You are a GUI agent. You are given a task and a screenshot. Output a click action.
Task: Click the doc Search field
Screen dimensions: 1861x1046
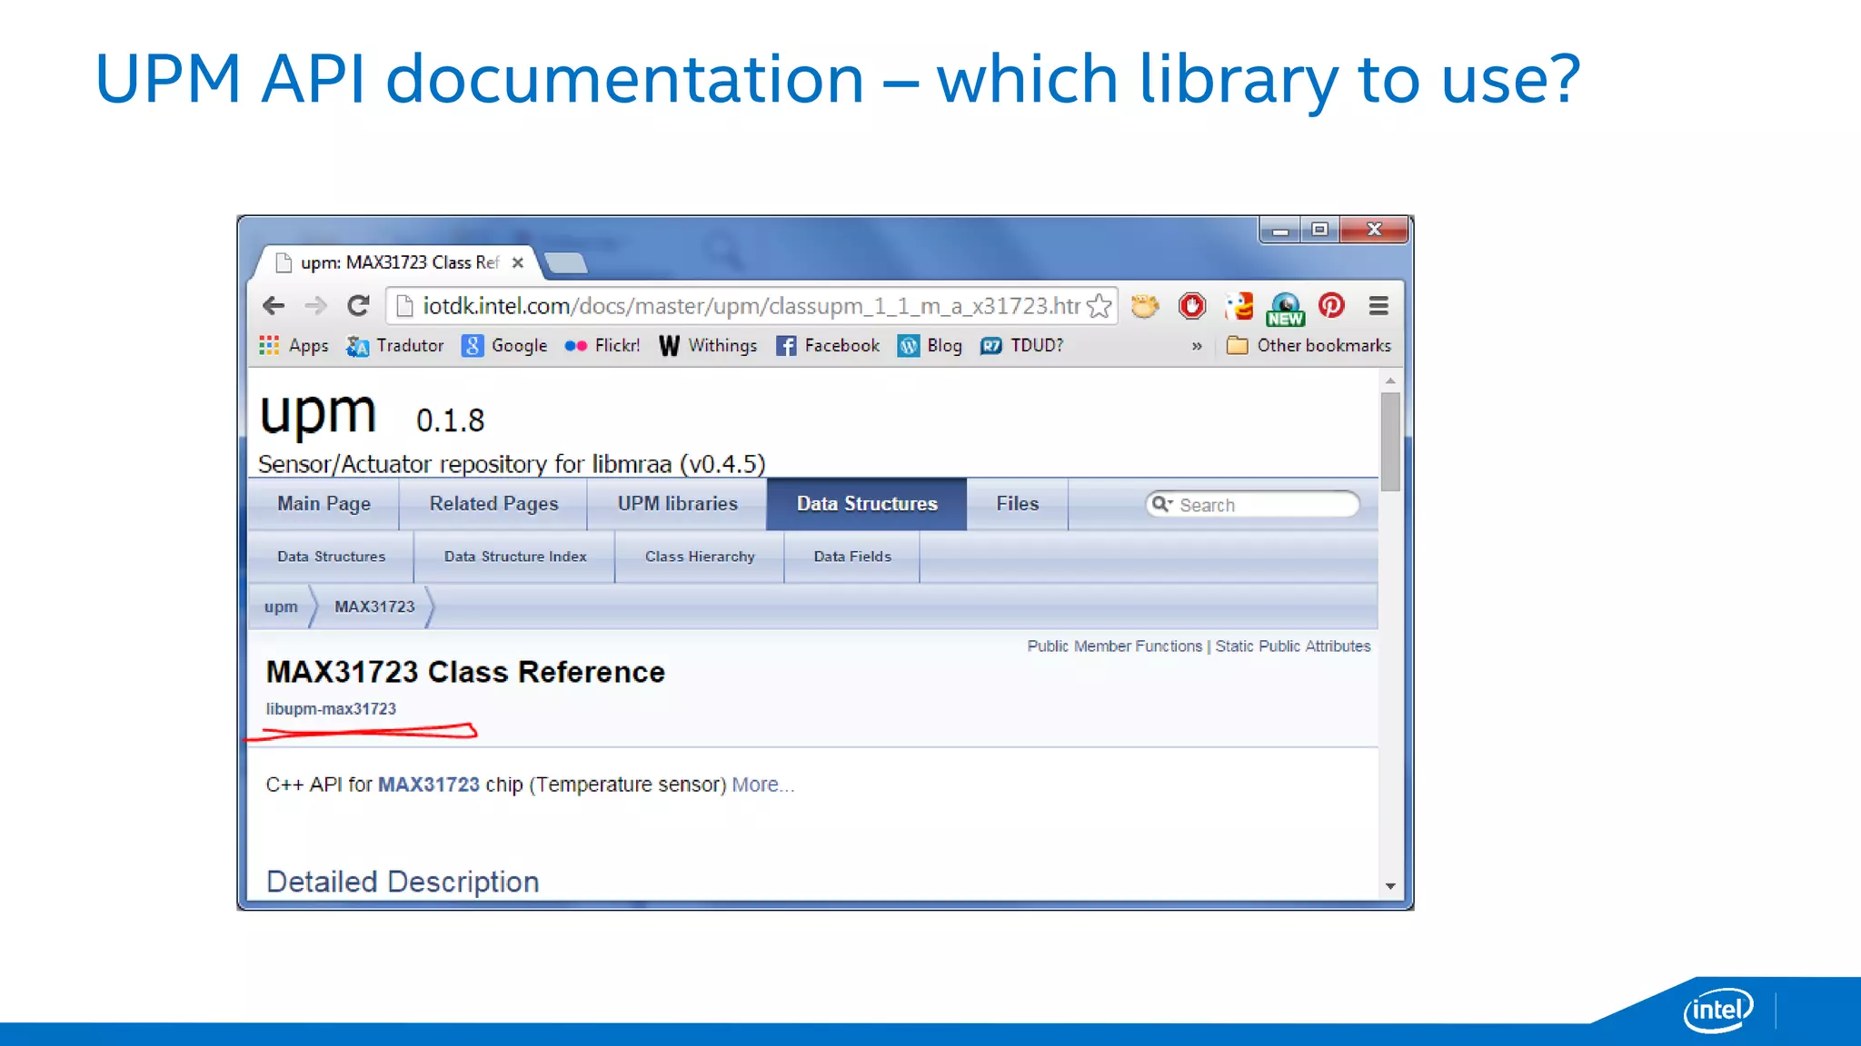pos(1263,505)
